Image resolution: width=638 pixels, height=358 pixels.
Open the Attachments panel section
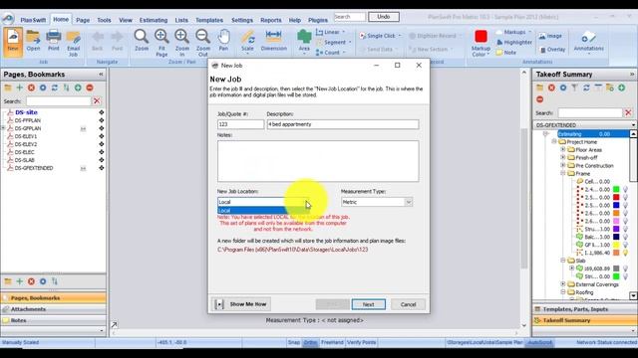coord(53,309)
